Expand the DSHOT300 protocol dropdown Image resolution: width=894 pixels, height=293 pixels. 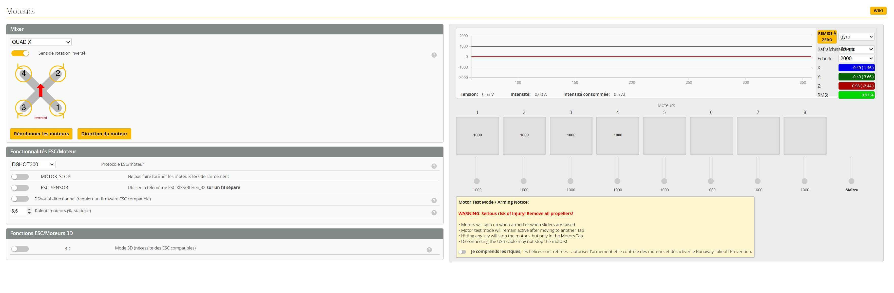pyautogui.click(x=33, y=164)
